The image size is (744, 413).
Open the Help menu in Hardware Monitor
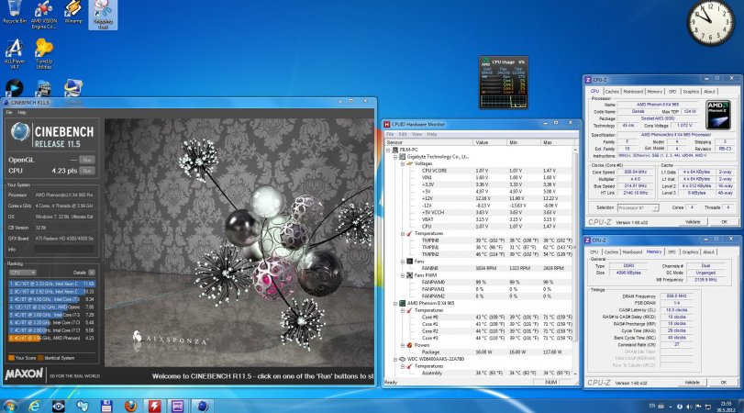coord(431,134)
